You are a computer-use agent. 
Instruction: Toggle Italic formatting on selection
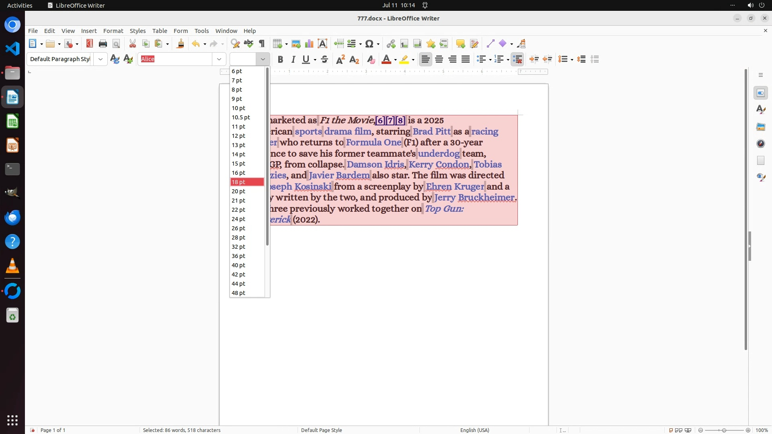pos(294,59)
